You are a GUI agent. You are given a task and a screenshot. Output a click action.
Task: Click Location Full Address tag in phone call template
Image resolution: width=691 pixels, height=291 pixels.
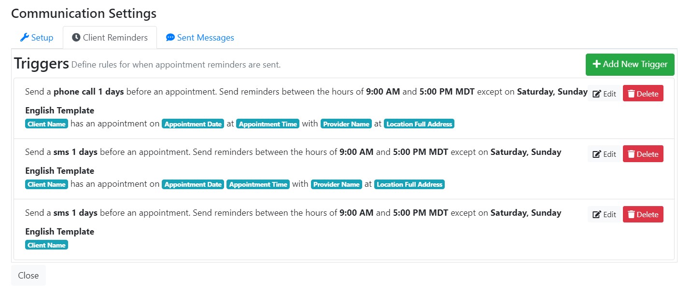tap(419, 124)
